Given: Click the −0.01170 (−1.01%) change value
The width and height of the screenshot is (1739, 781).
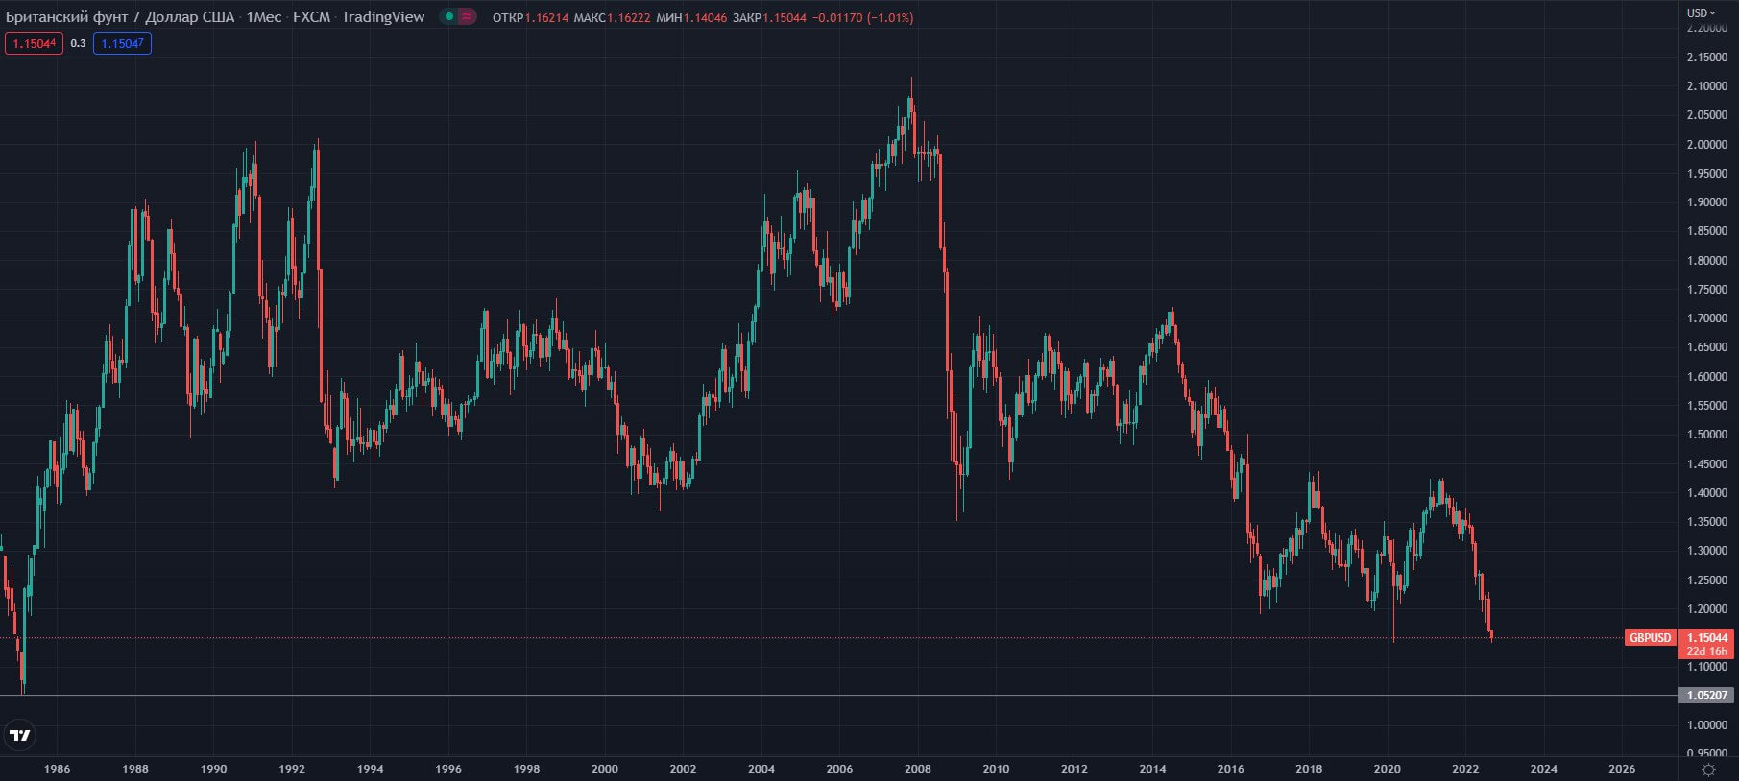Looking at the screenshot, I should pyautogui.click(x=862, y=17).
